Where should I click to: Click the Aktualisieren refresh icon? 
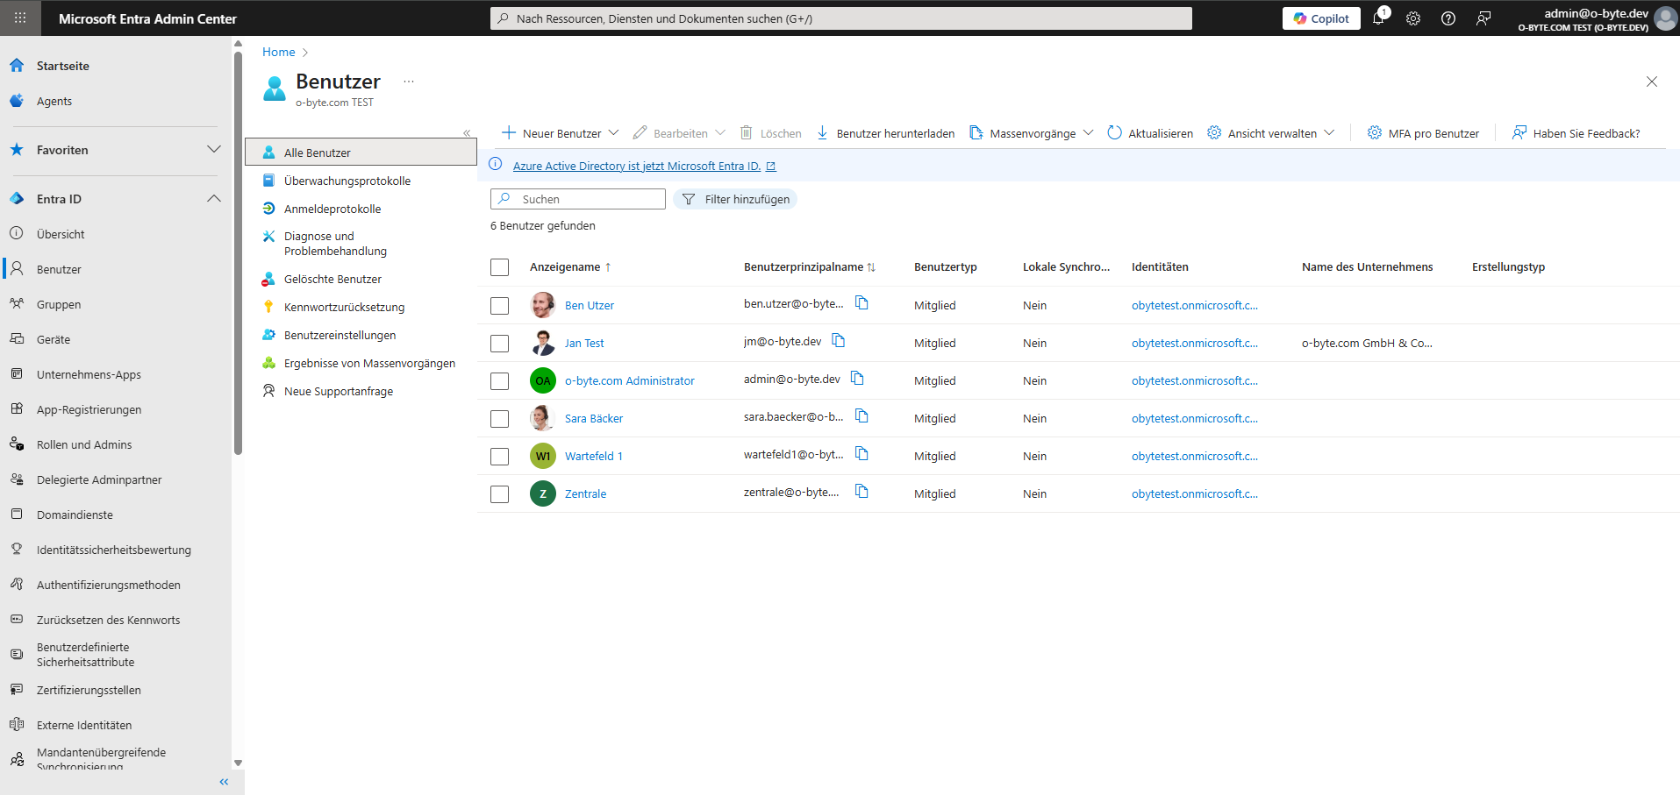[1114, 132]
